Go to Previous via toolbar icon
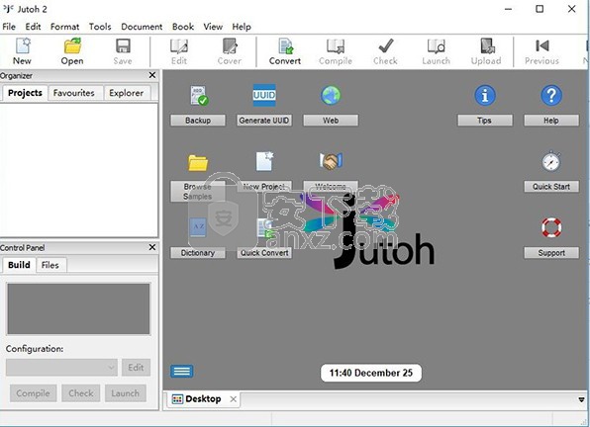This screenshot has width=590, height=427. click(x=542, y=46)
